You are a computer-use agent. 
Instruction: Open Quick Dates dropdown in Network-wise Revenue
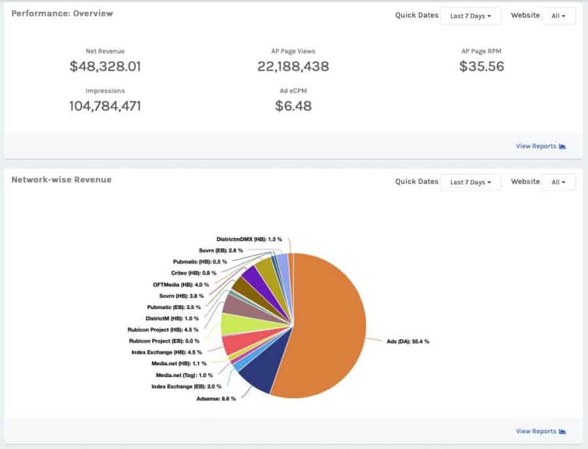[470, 182]
